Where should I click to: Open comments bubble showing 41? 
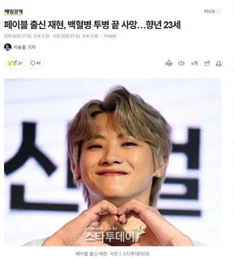tap(35, 63)
